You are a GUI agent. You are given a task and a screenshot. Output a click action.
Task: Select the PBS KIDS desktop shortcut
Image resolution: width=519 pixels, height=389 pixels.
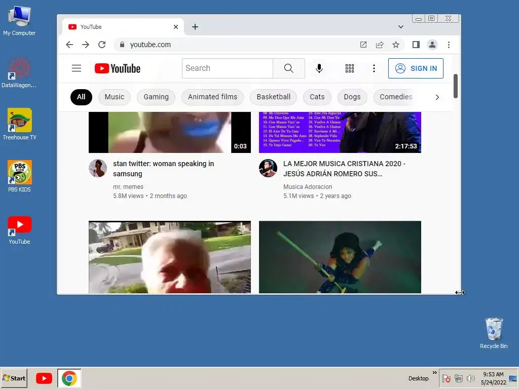click(x=19, y=176)
